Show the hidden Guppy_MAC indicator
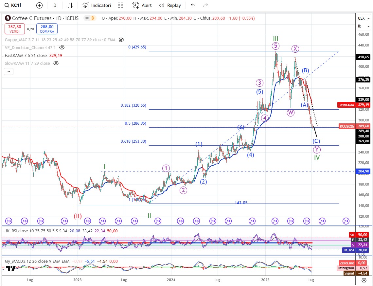This screenshot has width=373, height=286. coord(121,40)
